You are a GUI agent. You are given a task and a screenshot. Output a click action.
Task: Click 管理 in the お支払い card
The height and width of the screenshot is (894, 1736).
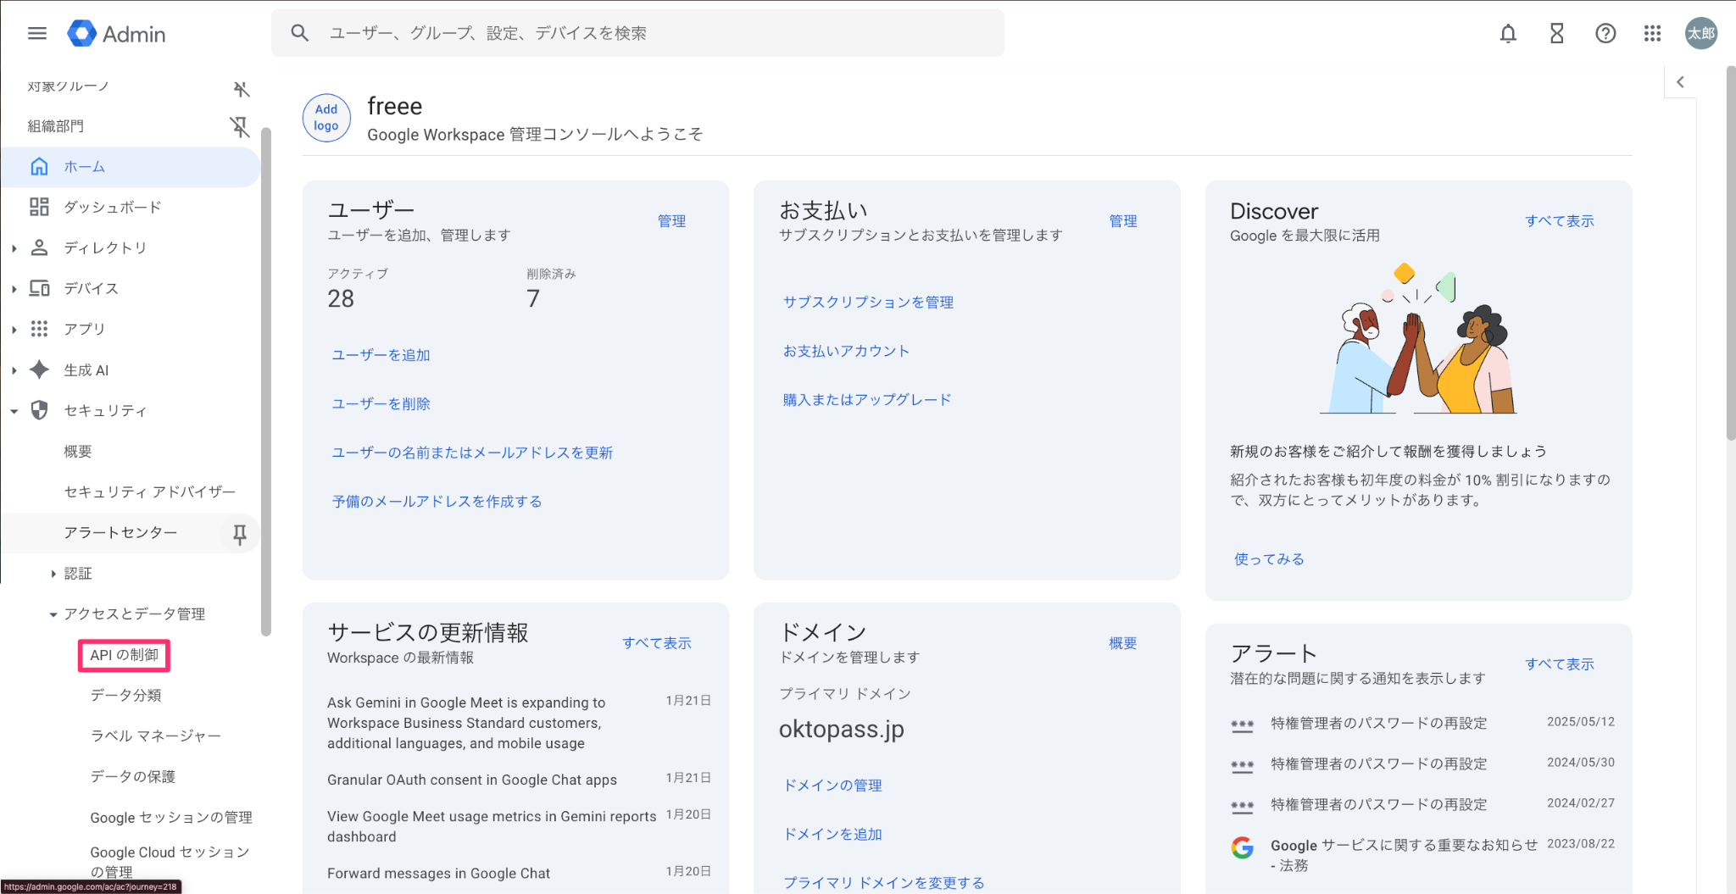point(1123,220)
